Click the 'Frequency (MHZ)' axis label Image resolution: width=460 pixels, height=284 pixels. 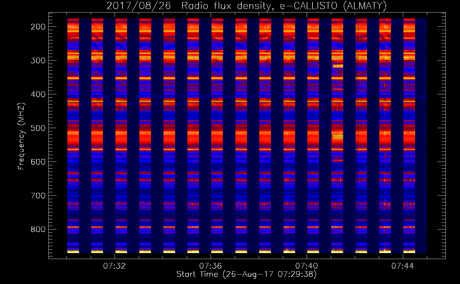21,136
